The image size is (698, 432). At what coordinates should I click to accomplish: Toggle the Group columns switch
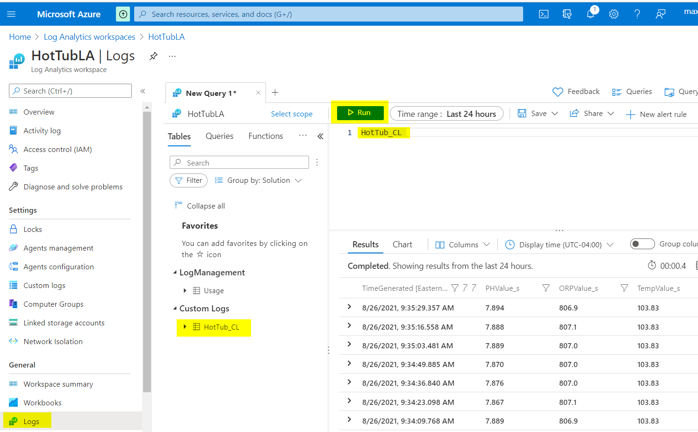[x=642, y=244]
